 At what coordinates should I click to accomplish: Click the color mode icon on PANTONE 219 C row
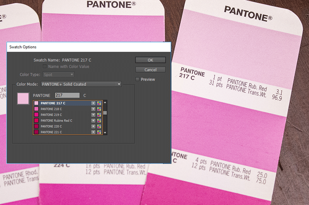(x=99, y=115)
